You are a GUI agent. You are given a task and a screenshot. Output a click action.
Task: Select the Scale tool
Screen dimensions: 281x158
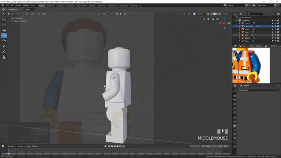[x=4, y=46]
